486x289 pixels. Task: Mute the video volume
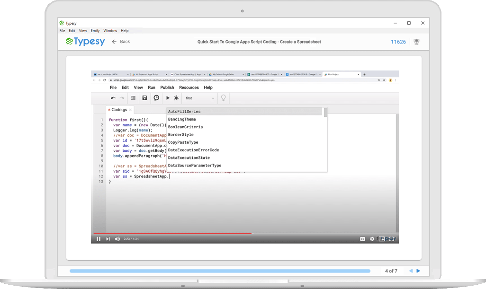117,239
